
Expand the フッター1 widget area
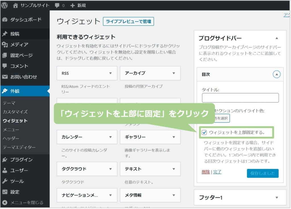click(277, 198)
